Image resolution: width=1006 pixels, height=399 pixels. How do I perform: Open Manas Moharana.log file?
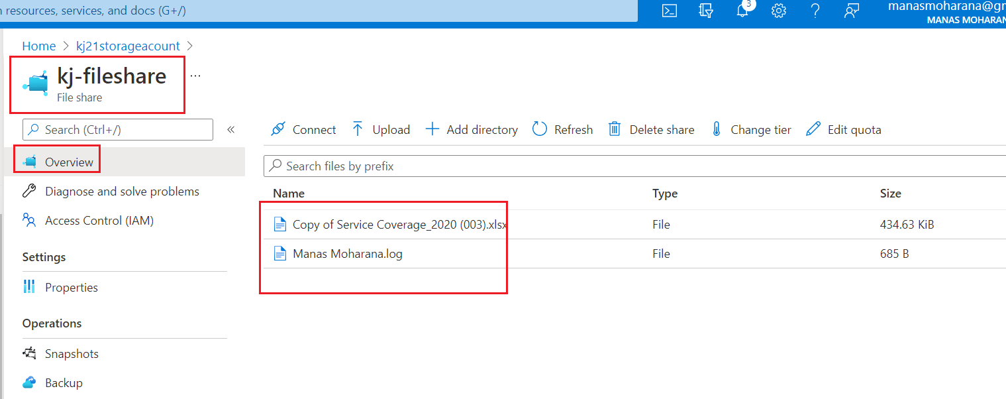(x=348, y=254)
